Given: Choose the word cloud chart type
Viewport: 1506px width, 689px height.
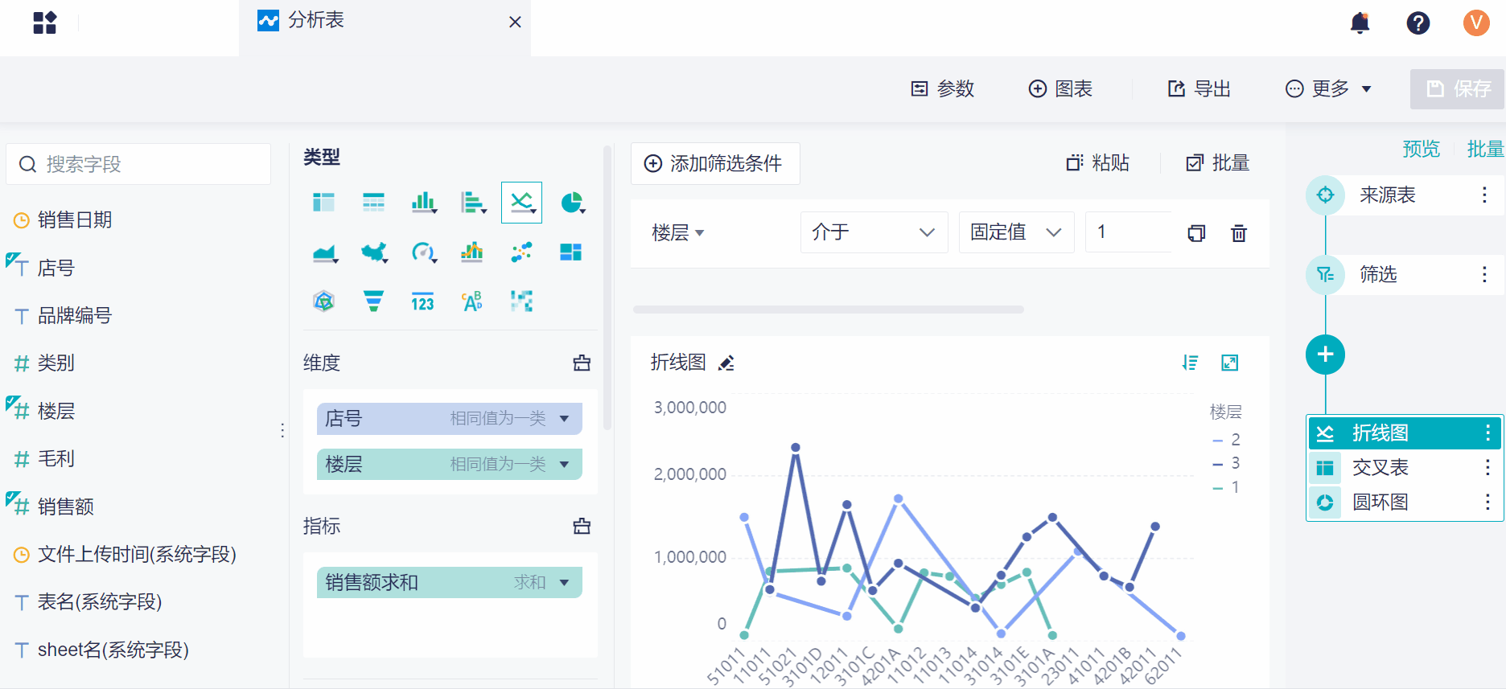Looking at the screenshot, I should [x=472, y=301].
